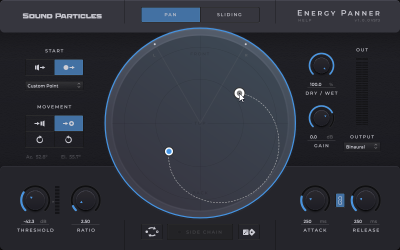
Task: Click the white end point in panner
Action: [239, 93]
